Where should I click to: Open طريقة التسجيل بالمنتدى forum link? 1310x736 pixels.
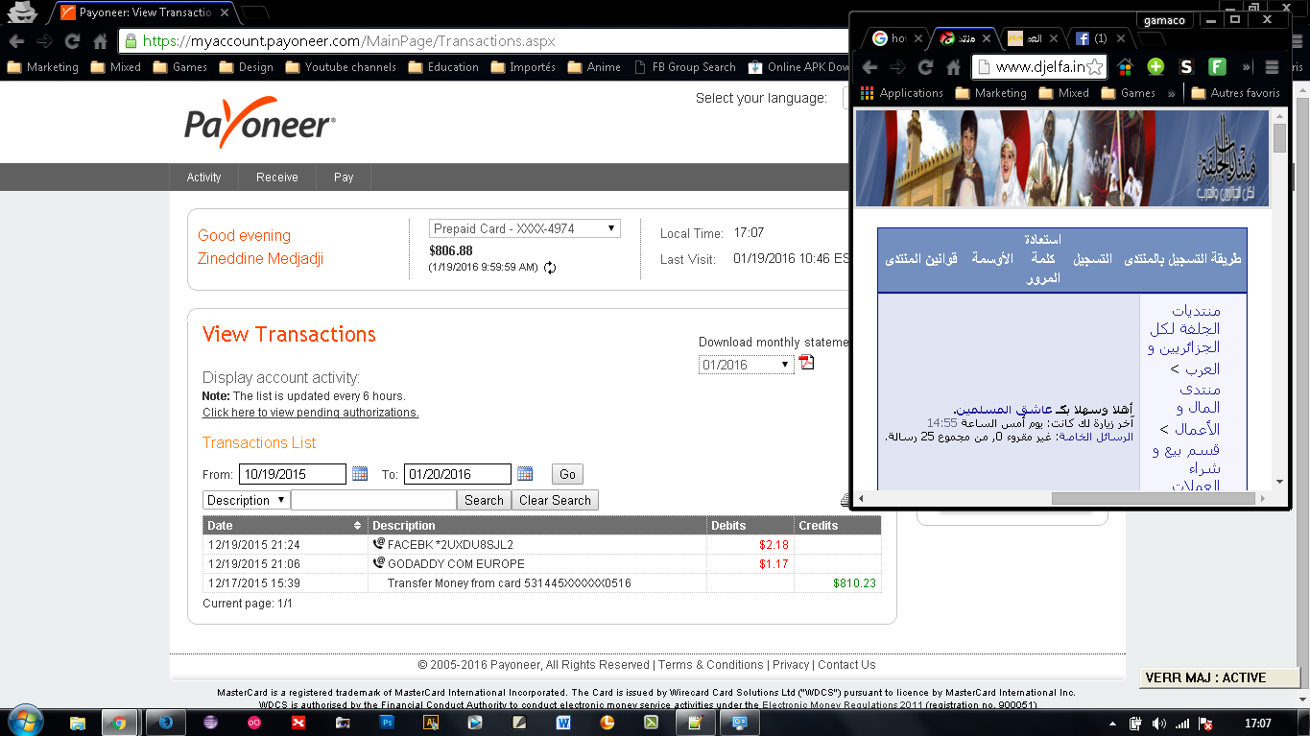(1181, 259)
